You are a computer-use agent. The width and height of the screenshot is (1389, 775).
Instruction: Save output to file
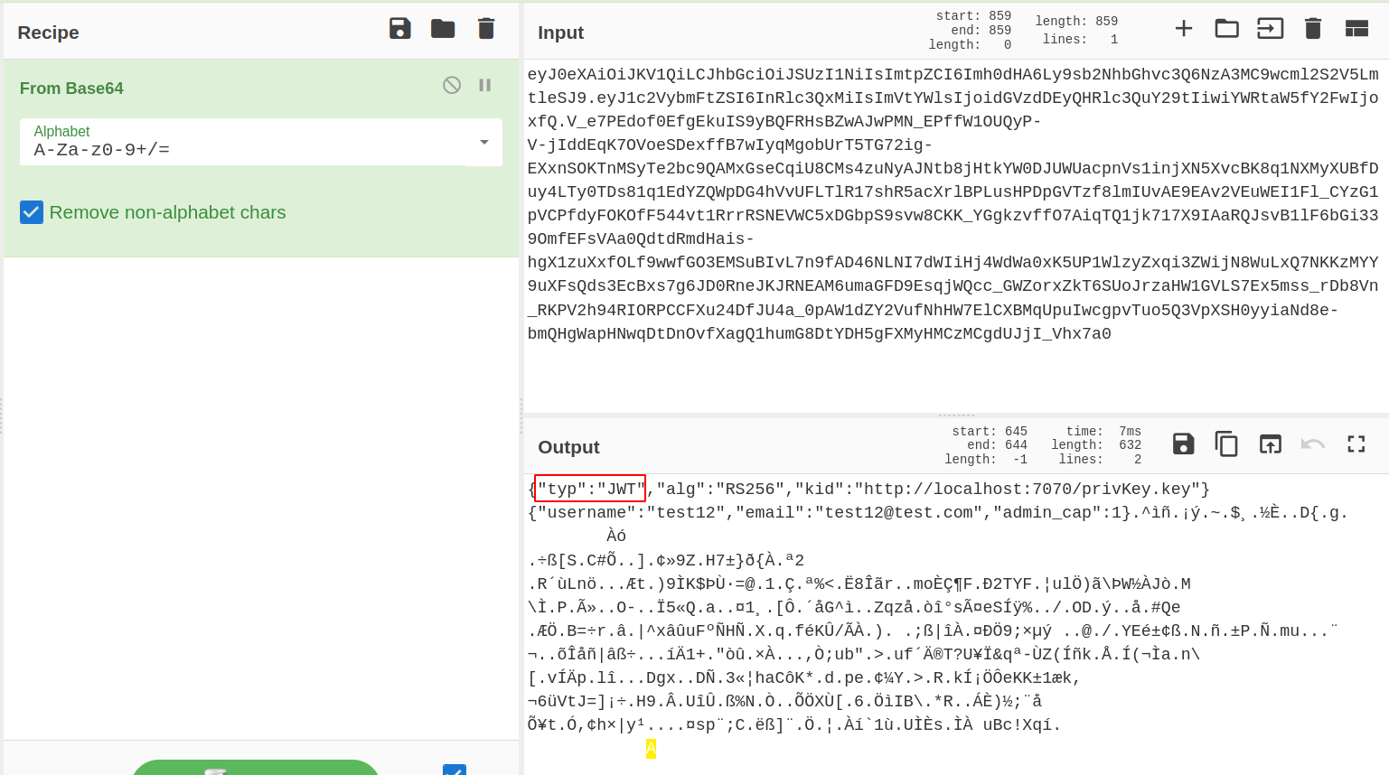[x=1183, y=444]
